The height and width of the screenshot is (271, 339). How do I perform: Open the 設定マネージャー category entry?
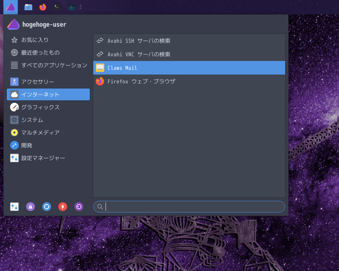pos(48,158)
